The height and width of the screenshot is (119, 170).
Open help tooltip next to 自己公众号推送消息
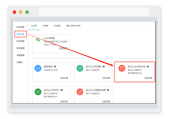(x=108, y=90)
